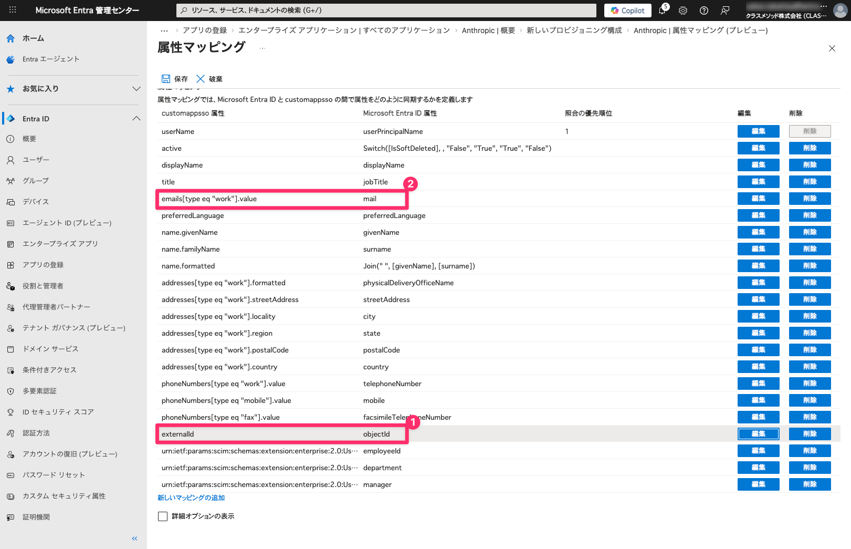Click the discard X icon
The height and width of the screenshot is (549, 851).
click(201, 79)
